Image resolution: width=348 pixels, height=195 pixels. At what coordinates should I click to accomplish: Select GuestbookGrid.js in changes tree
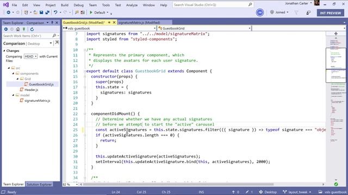[x=41, y=84]
